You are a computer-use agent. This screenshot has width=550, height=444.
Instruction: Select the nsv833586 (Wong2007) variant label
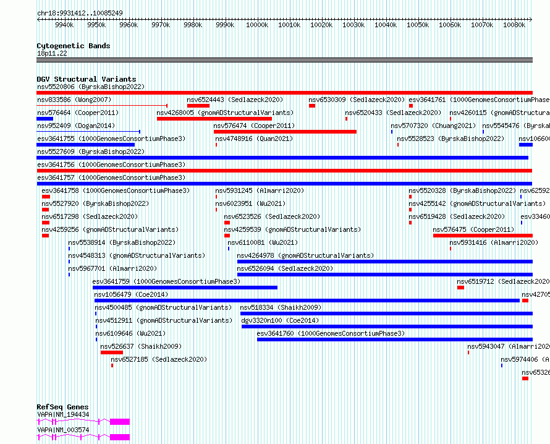[74, 100]
